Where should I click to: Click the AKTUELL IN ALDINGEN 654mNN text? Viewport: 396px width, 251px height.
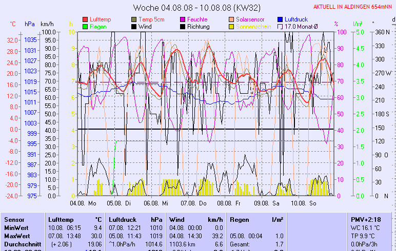pyautogui.click(x=353, y=7)
